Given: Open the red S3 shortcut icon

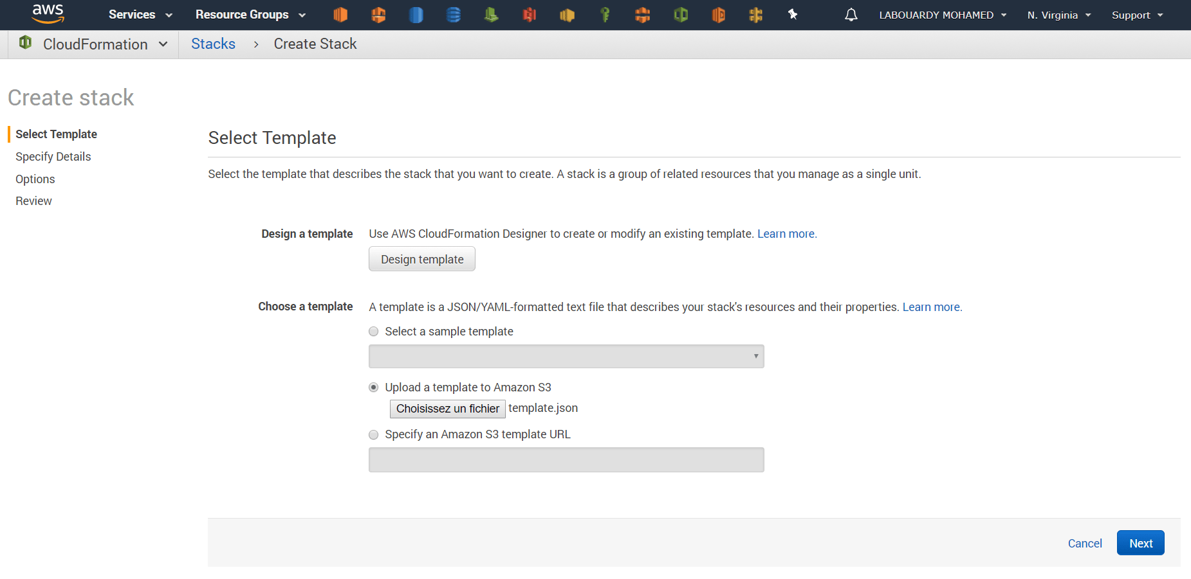Looking at the screenshot, I should pyautogui.click(x=530, y=15).
